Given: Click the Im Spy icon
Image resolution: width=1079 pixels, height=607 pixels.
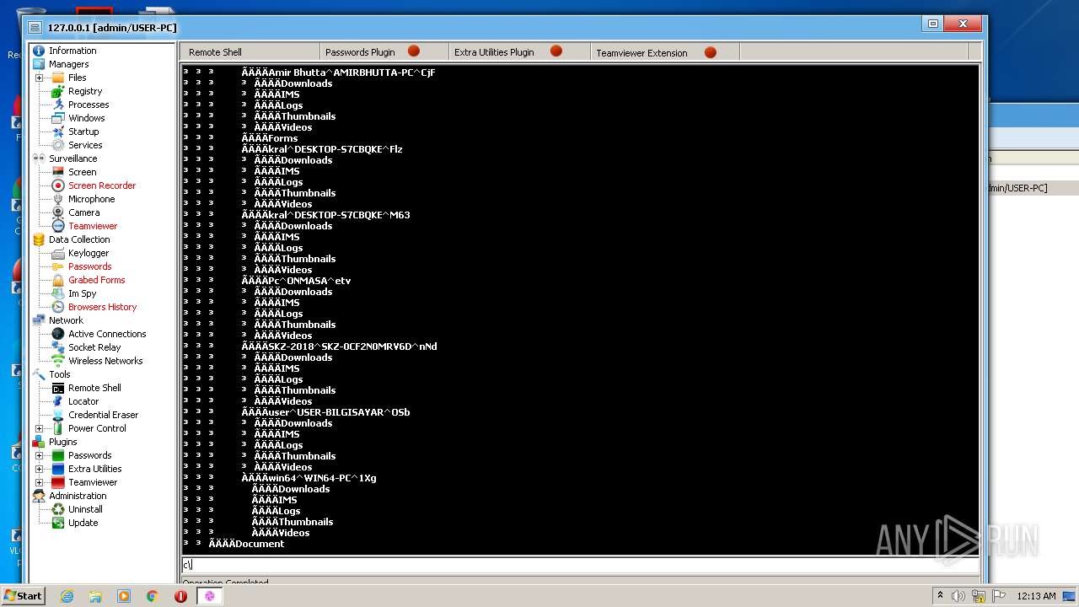Looking at the screenshot, I should tap(58, 293).
